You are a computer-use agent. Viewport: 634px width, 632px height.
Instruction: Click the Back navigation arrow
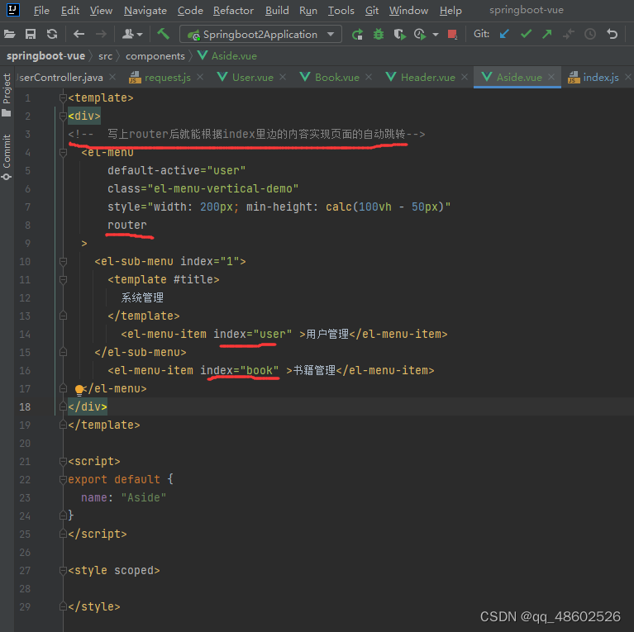[x=79, y=35]
